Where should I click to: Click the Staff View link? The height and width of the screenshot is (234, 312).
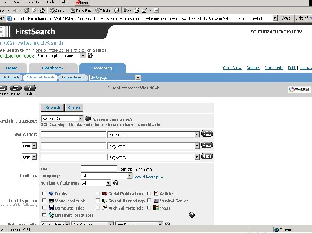tap(232, 68)
